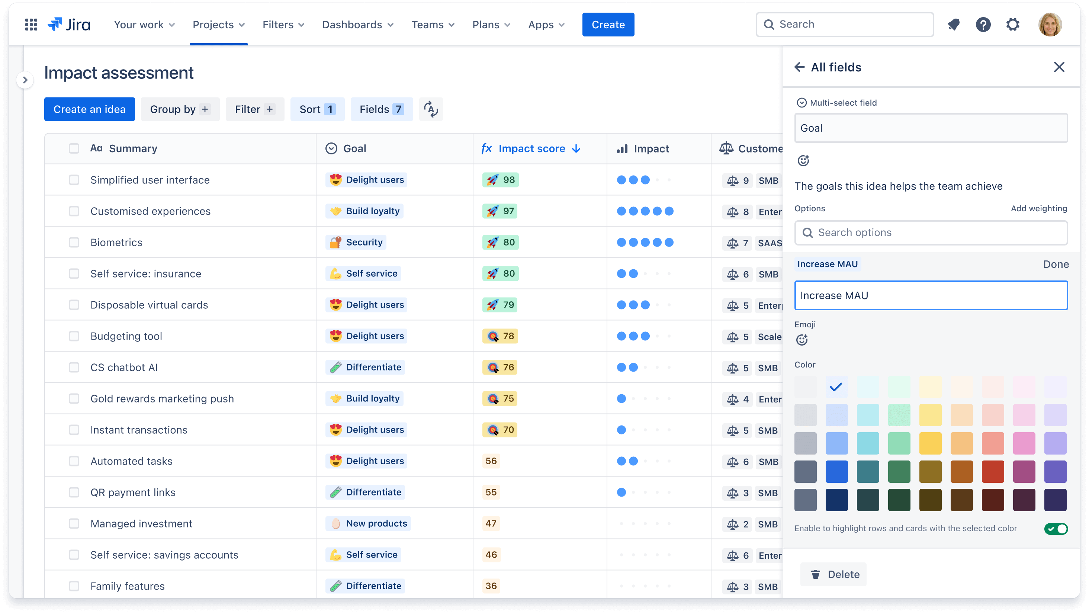Open the Fields dropdown showing 7

click(381, 109)
